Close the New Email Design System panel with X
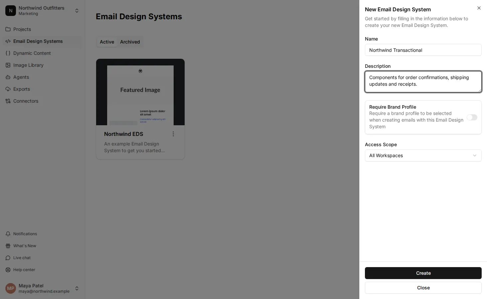Viewport: 487px width, 299px height. tap(479, 8)
